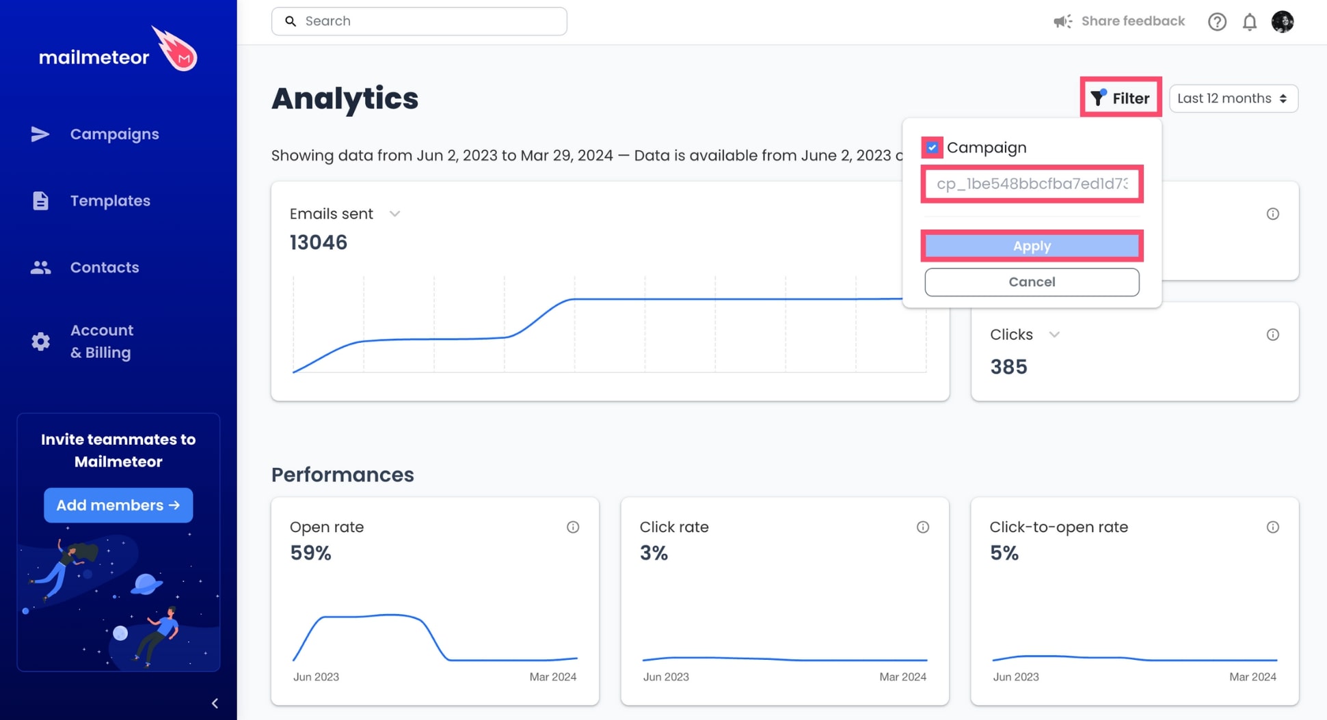Viewport: 1327px width, 720px height.
Task: Open the help question mark icon
Action: tap(1217, 22)
